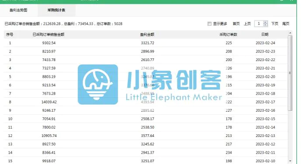Image resolution: width=306 pixels, height=164 pixels.
Task: Select sales amount cell 8366.41
Action: click(x=49, y=153)
